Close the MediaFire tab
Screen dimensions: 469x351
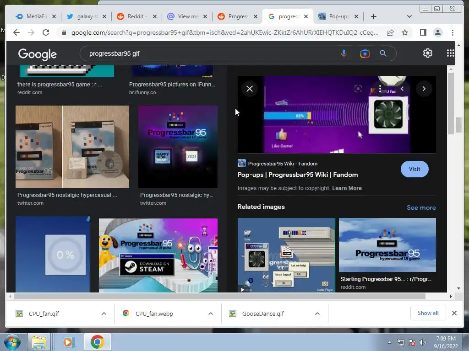point(54,16)
